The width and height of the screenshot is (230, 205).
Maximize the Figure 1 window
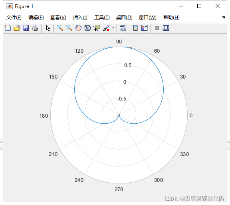pyautogui.click(x=199, y=6)
